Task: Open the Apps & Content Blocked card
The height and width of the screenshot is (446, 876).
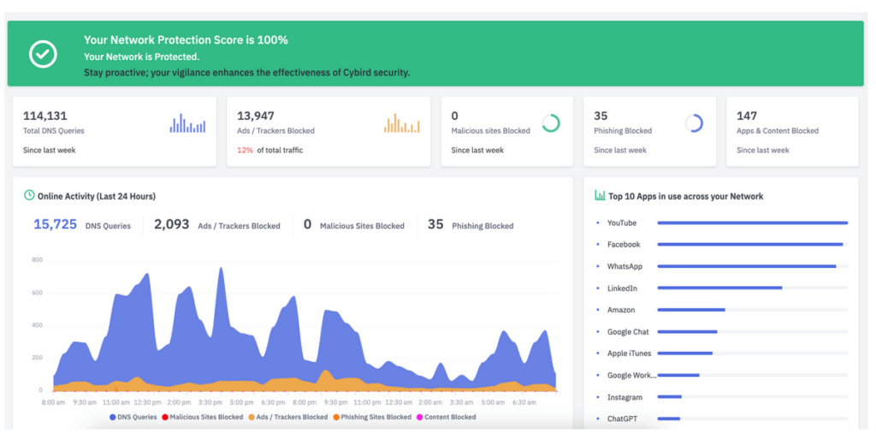Action: coord(792,131)
